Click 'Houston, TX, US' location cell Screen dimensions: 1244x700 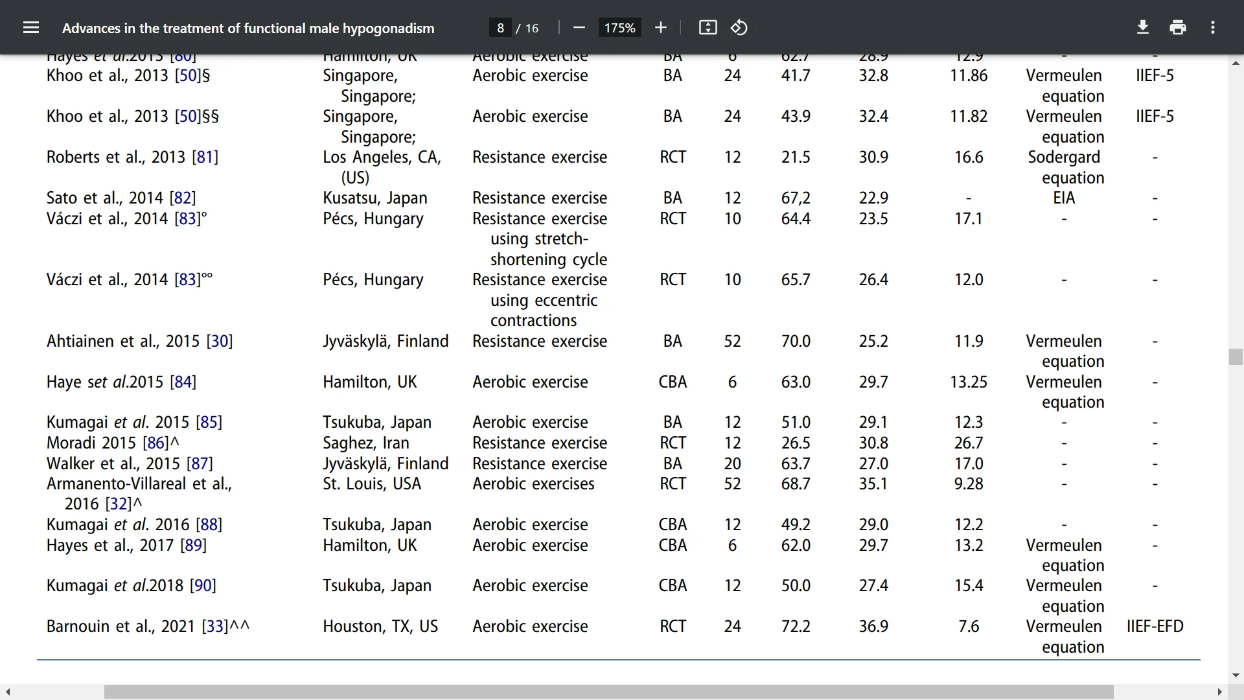[380, 627]
